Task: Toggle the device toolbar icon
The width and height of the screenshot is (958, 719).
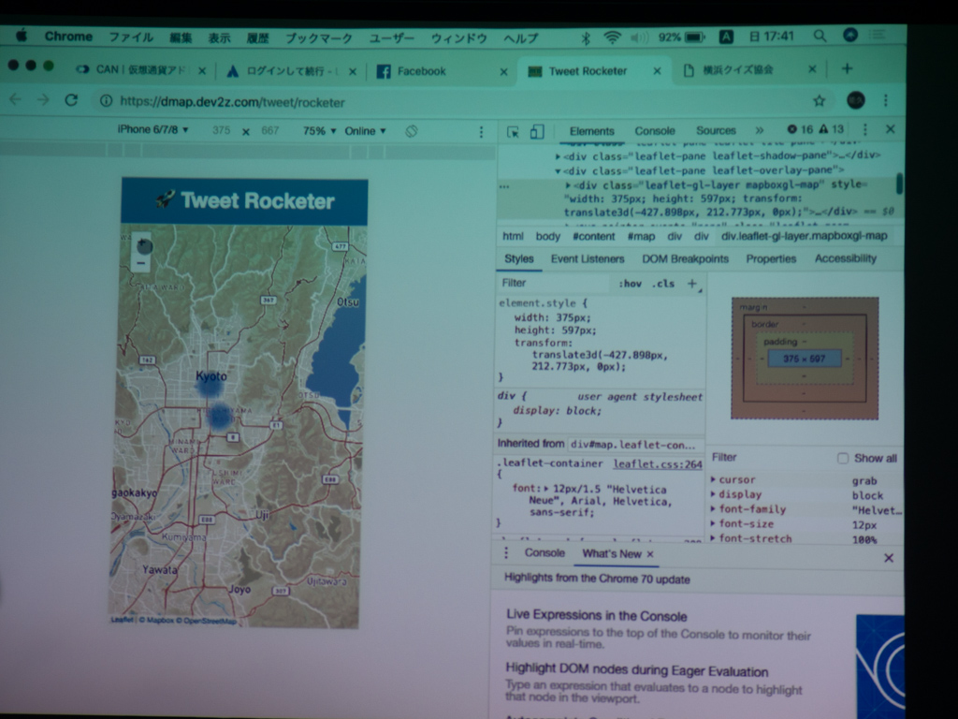Action: 536,131
